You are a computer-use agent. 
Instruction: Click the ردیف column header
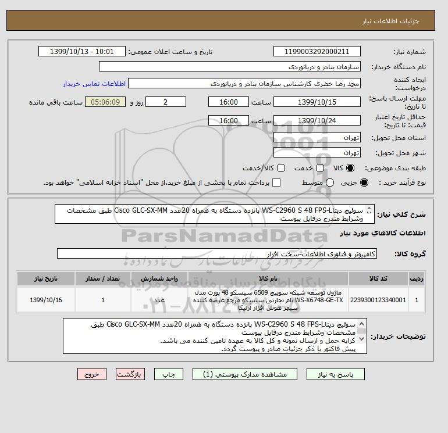(x=417, y=278)
